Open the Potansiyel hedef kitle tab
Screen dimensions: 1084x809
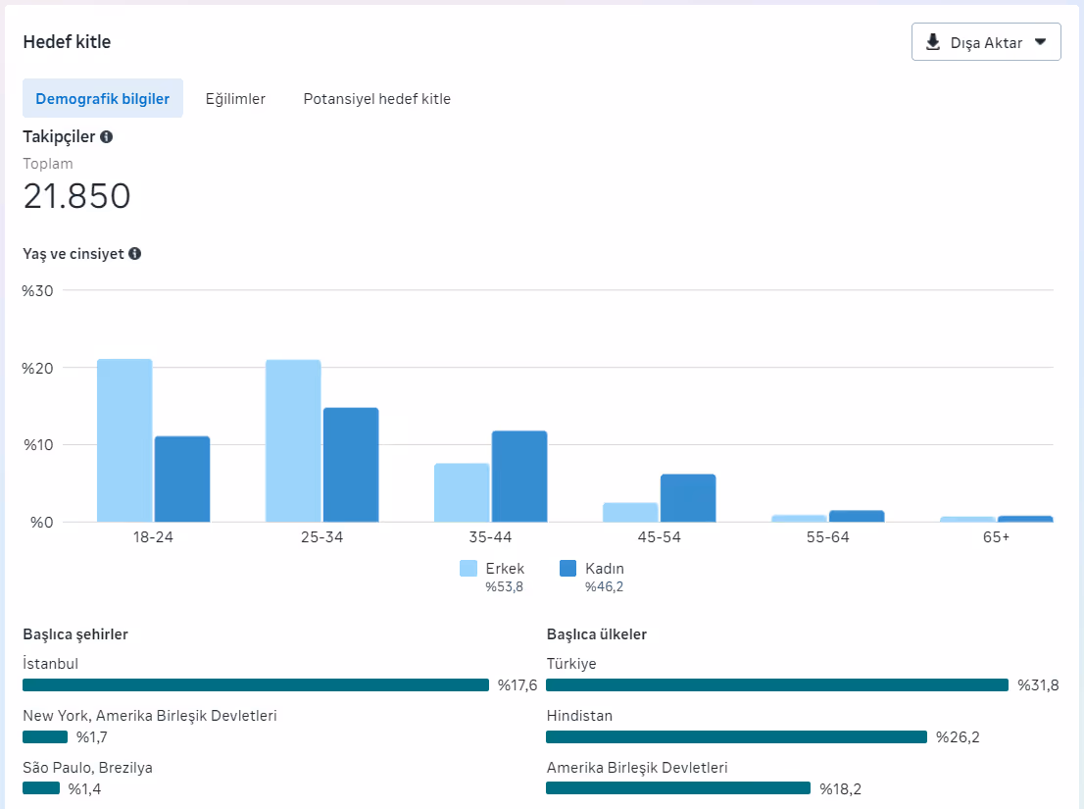coord(376,99)
